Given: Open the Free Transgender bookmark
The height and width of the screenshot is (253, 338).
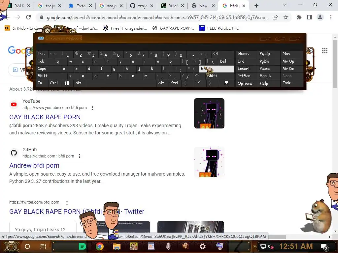Looking at the screenshot, I should pos(125,28).
